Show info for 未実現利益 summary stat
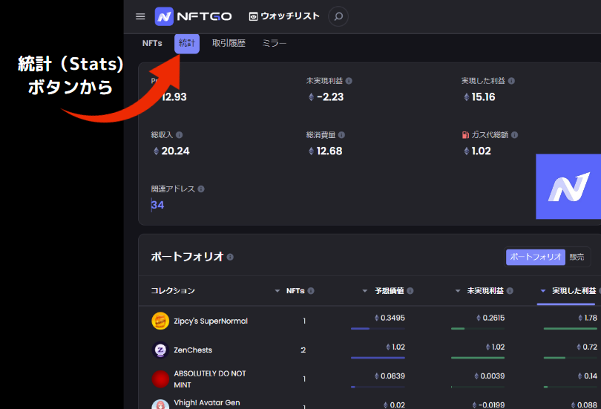Image resolution: width=601 pixels, height=409 pixels. [x=349, y=81]
